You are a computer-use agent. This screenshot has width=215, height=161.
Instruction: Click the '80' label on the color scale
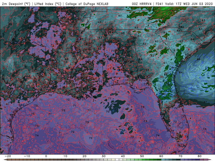[200, 156]
